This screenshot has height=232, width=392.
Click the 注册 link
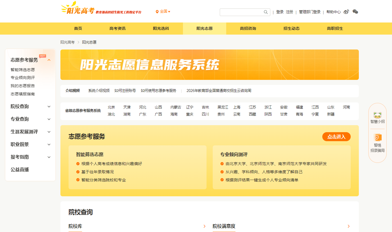(x=289, y=12)
